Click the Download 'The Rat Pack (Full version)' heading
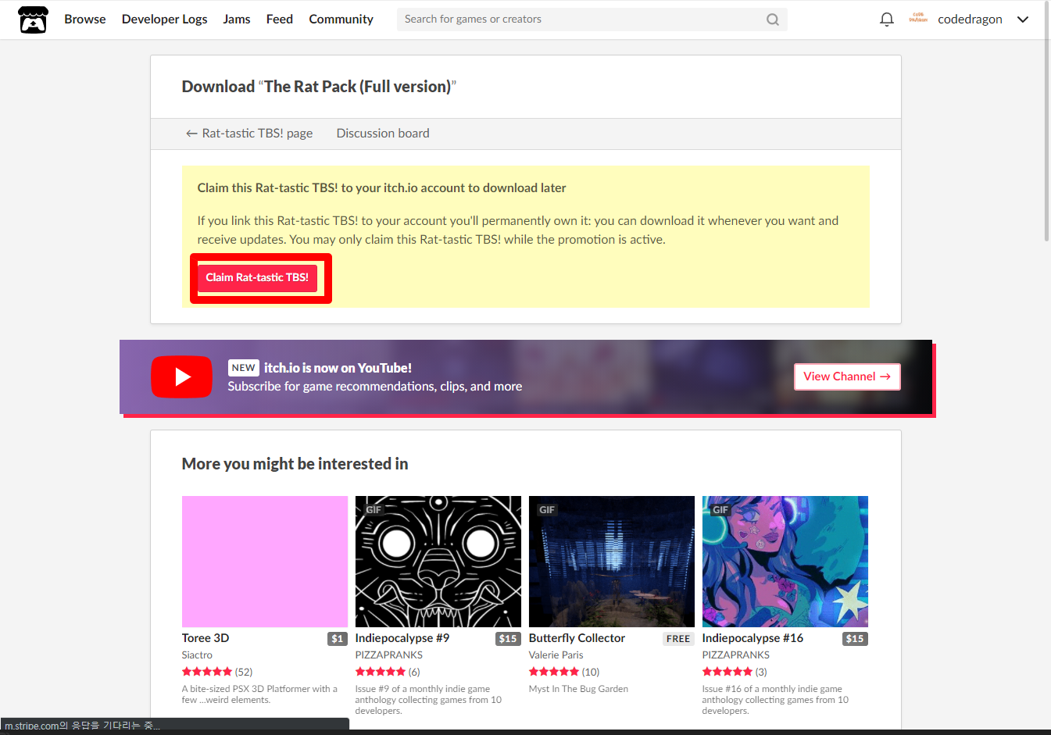Image resolution: width=1051 pixels, height=735 pixels. point(319,87)
